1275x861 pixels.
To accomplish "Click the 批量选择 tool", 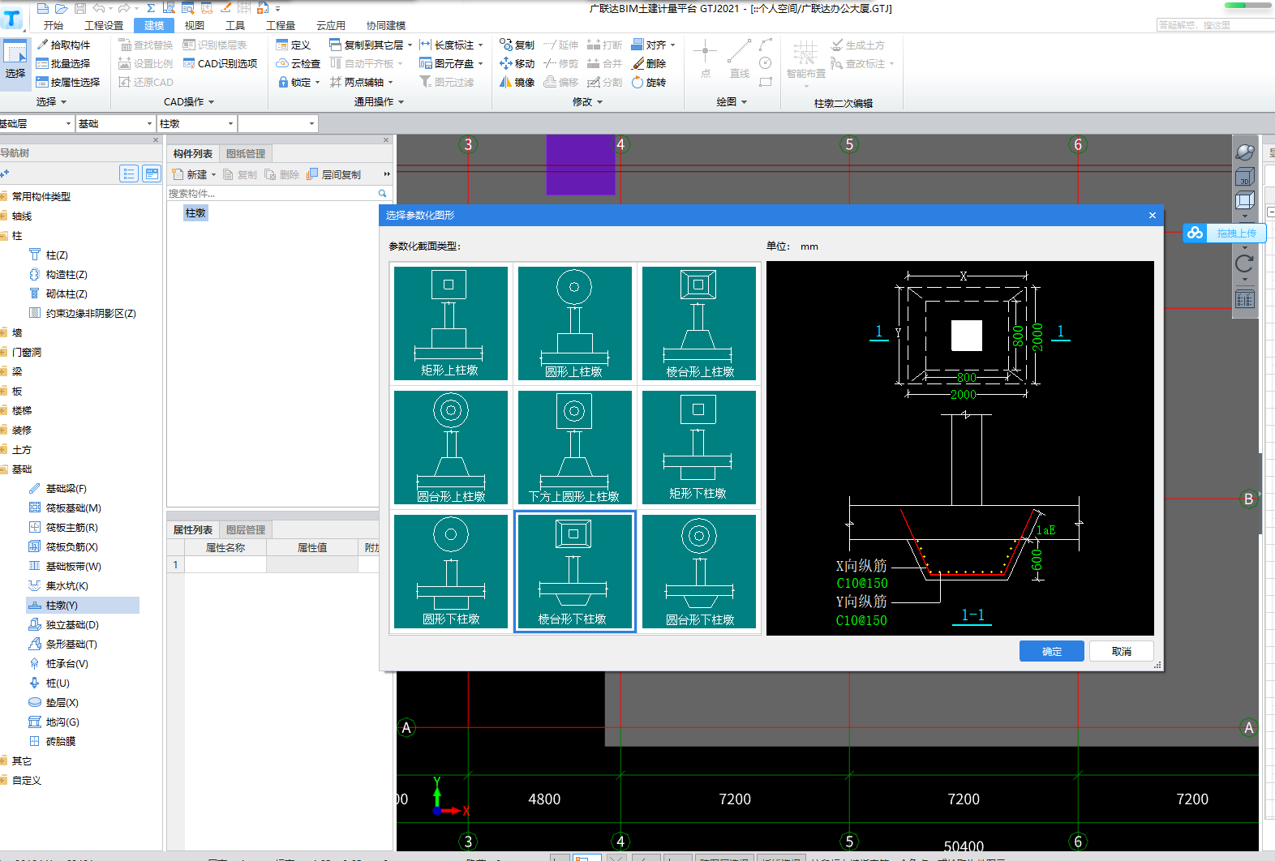I will (63, 63).
